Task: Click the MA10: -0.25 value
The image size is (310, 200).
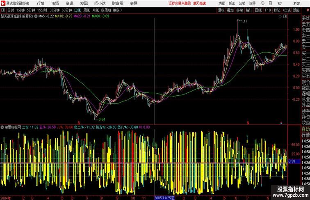Action: pyautogui.click(x=64, y=16)
